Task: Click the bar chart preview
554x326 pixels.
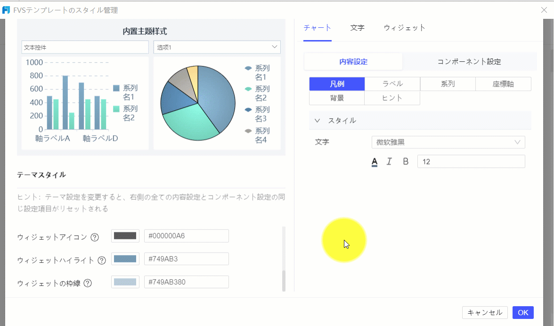Action: tap(85, 103)
